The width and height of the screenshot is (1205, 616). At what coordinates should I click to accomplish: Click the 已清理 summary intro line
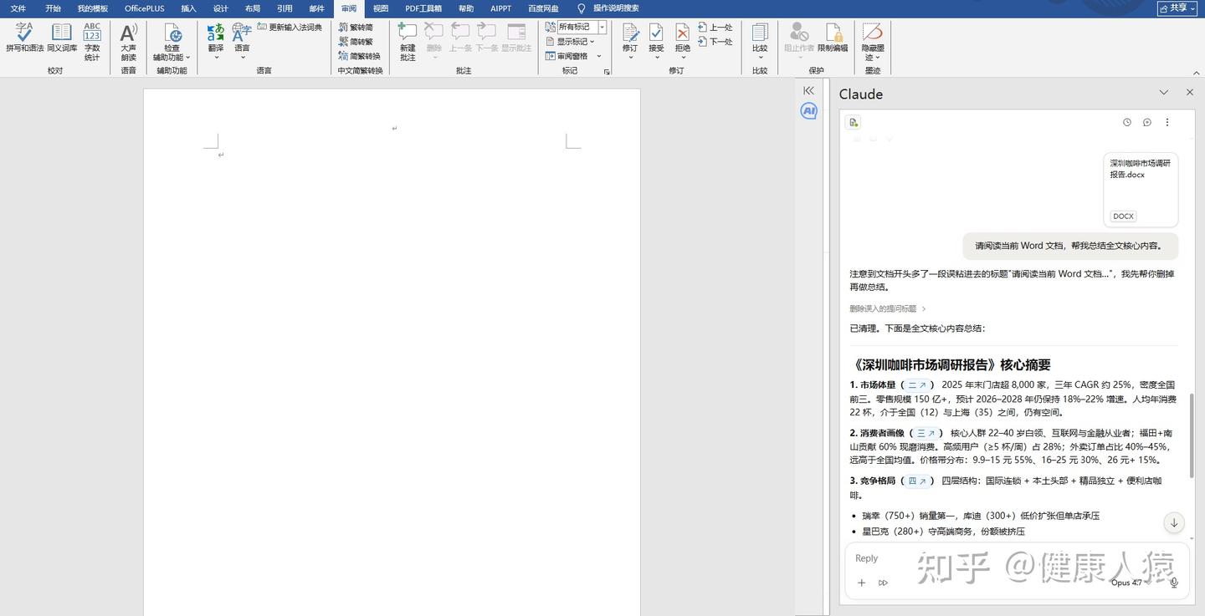(x=918, y=328)
